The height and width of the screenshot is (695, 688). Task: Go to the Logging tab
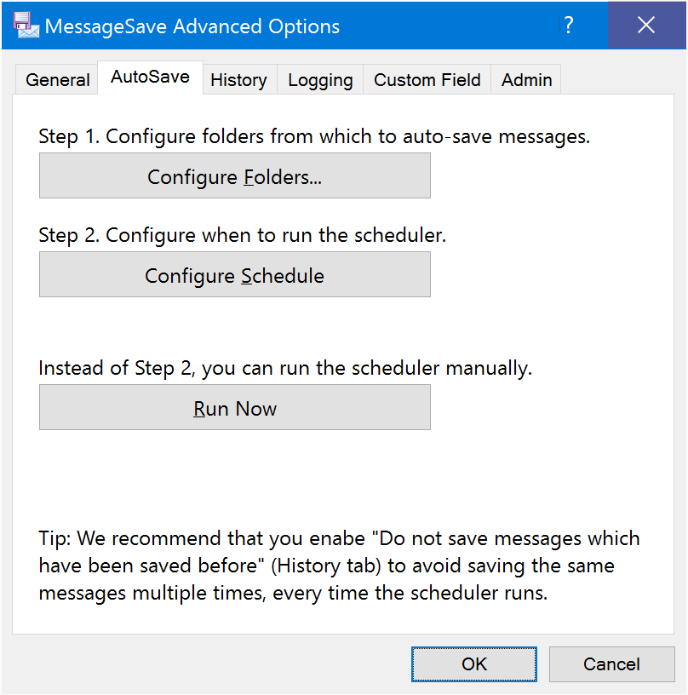(320, 80)
